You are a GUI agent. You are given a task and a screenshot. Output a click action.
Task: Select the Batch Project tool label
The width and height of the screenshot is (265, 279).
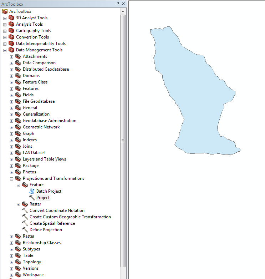pos(49,191)
